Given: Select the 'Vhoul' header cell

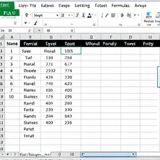Looking at the screenshot, I should click(91, 44).
